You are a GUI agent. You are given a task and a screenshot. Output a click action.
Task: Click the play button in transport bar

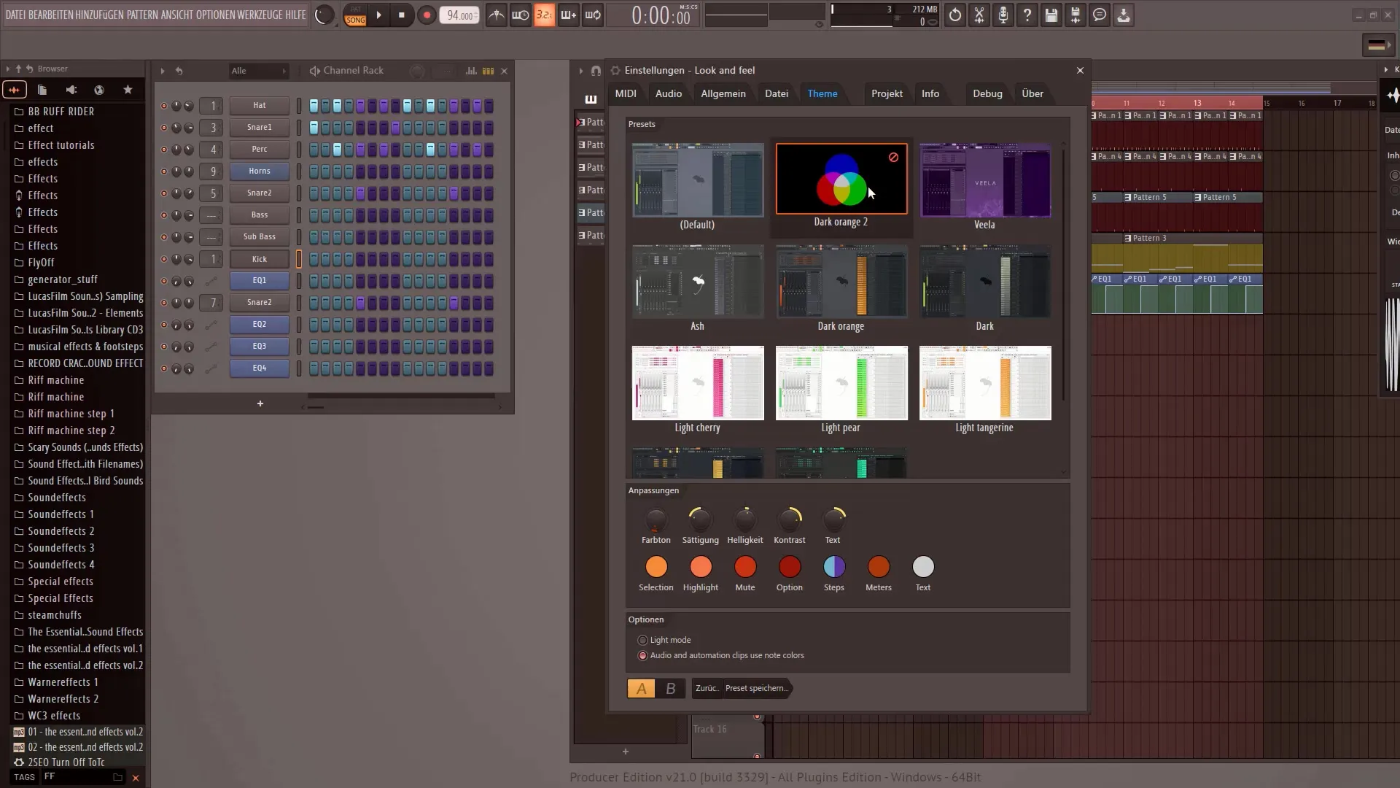coord(379,15)
